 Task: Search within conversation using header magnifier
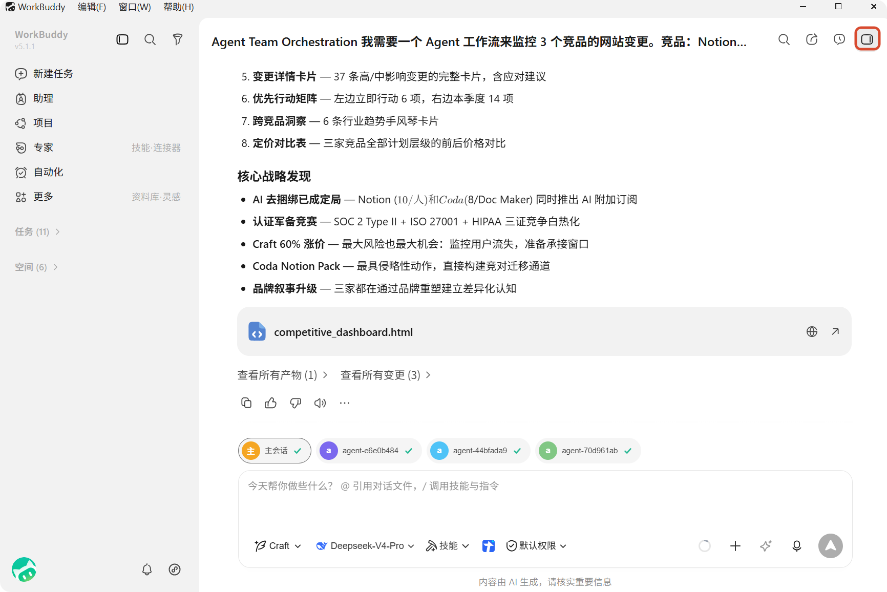[784, 39]
